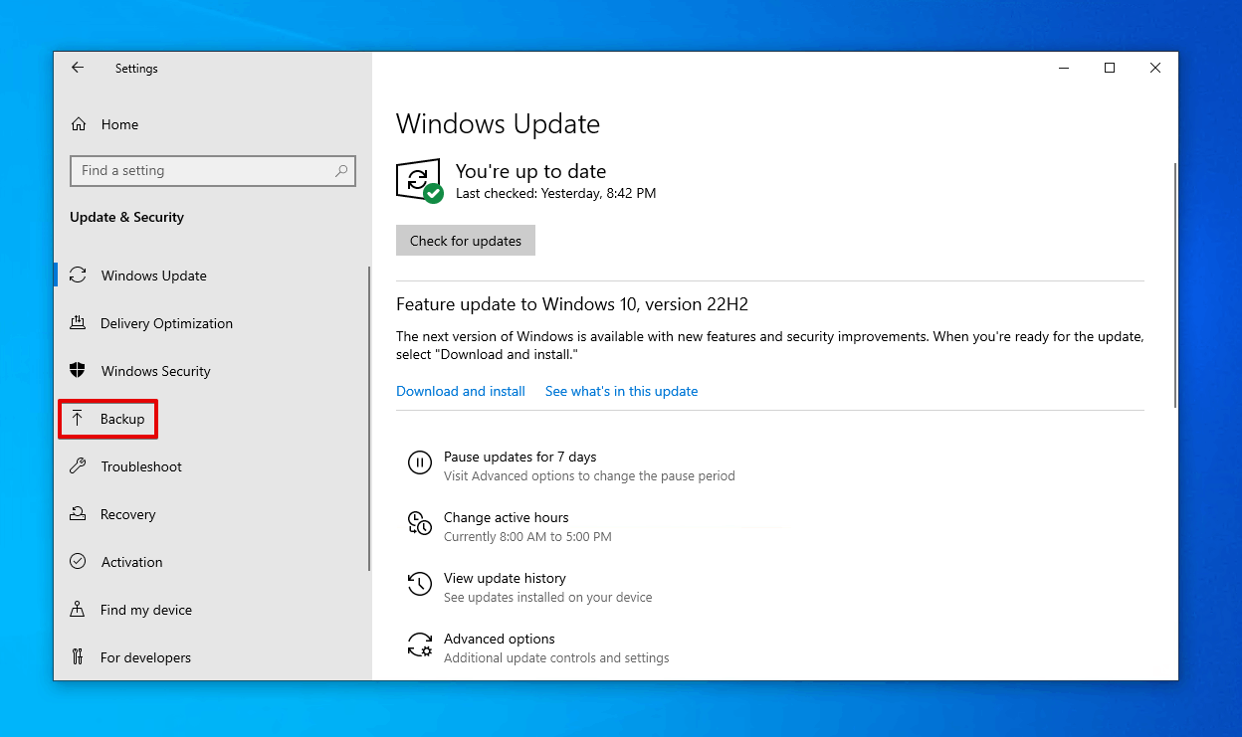Click the Find my device person icon
The image size is (1242, 737).
coord(78,610)
